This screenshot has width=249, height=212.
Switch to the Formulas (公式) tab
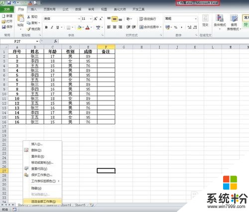tap(65, 9)
